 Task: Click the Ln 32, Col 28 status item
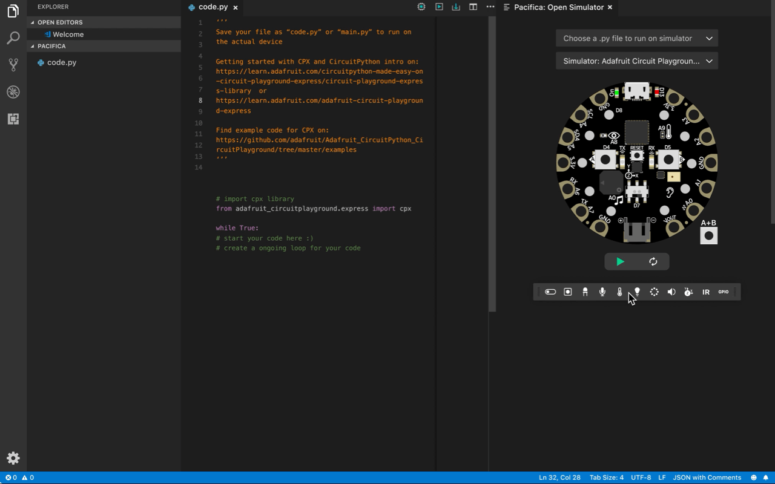559,477
